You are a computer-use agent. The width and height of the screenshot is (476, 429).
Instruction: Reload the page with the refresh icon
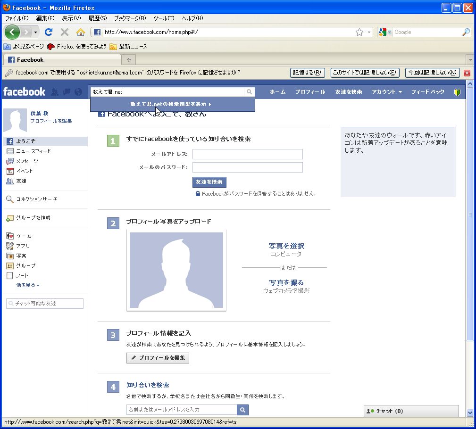pyautogui.click(x=49, y=32)
